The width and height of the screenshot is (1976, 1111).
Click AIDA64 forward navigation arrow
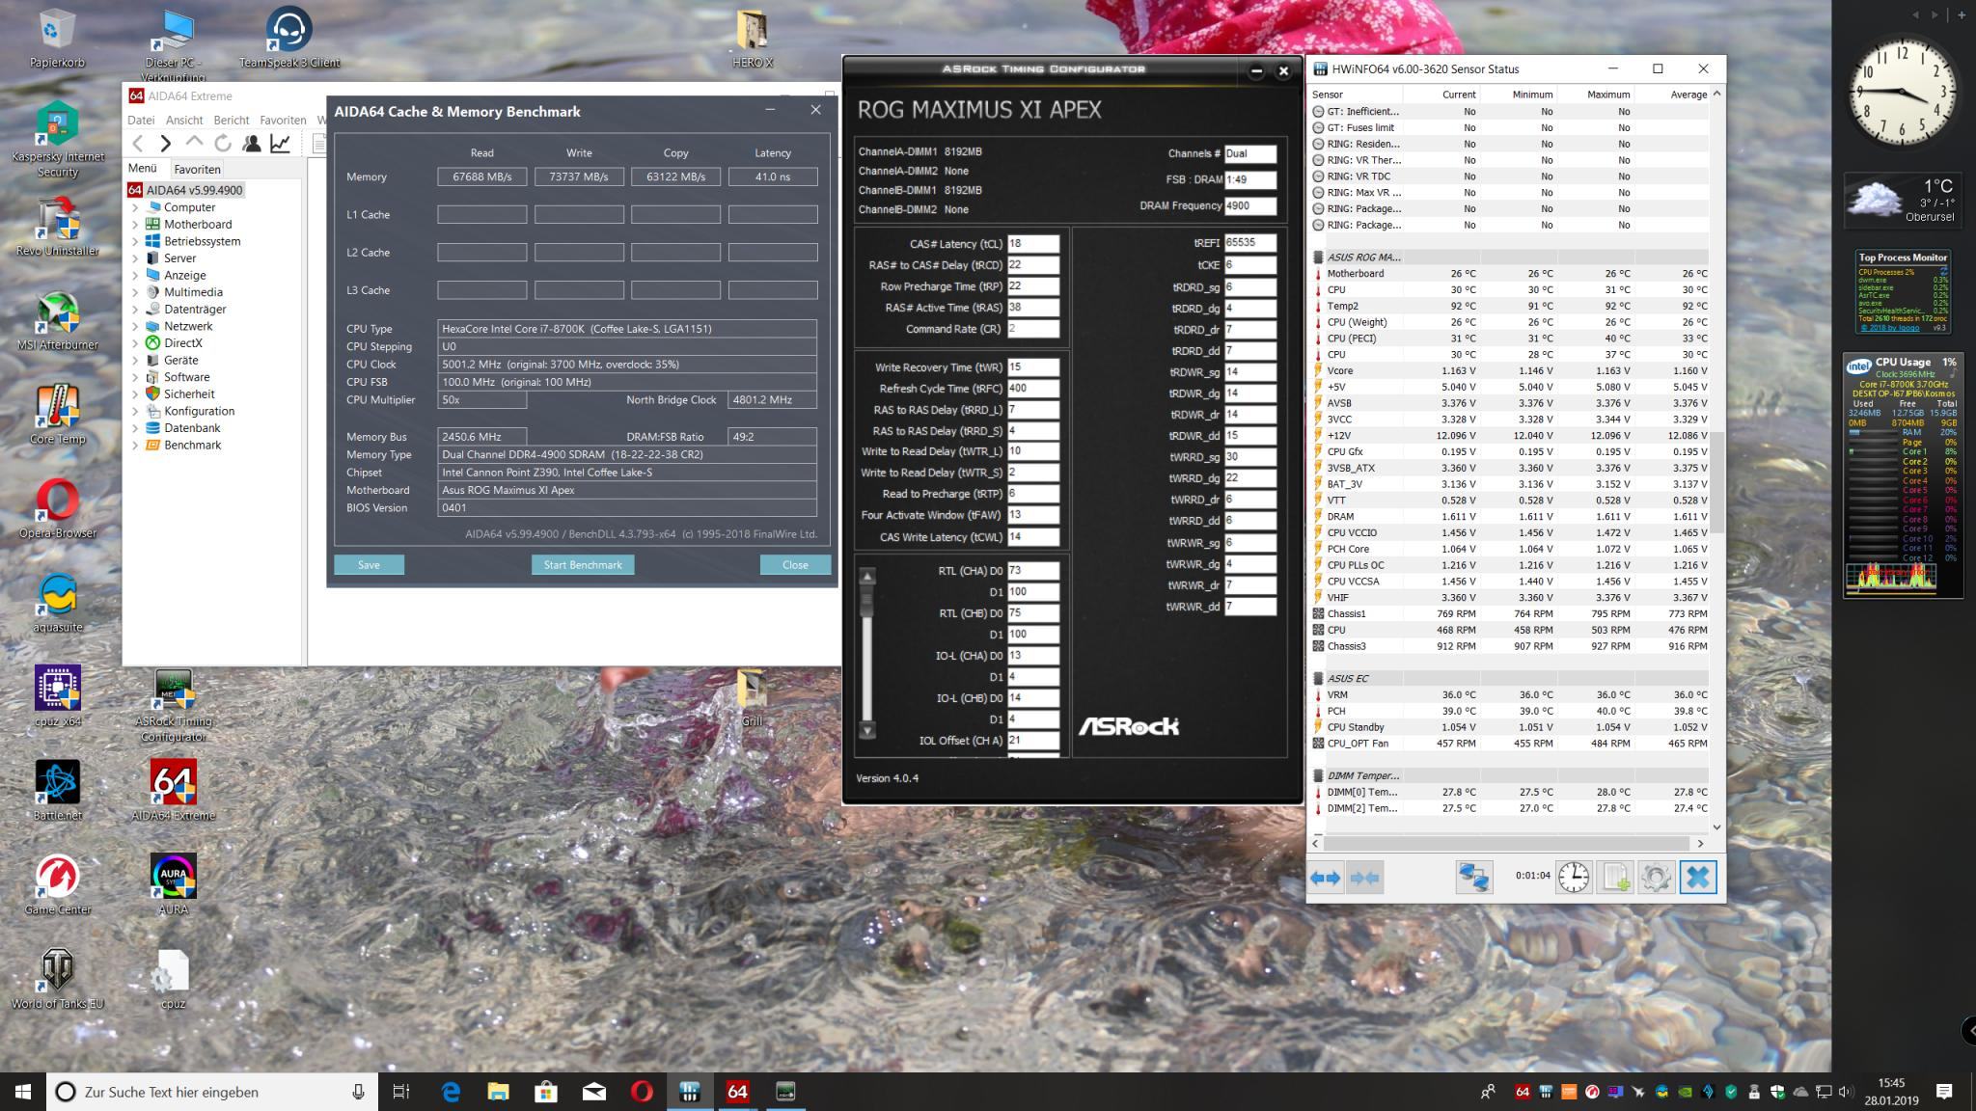(165, 144)
